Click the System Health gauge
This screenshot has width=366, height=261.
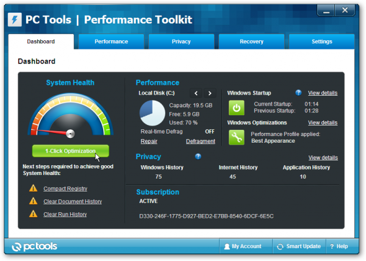70,115
